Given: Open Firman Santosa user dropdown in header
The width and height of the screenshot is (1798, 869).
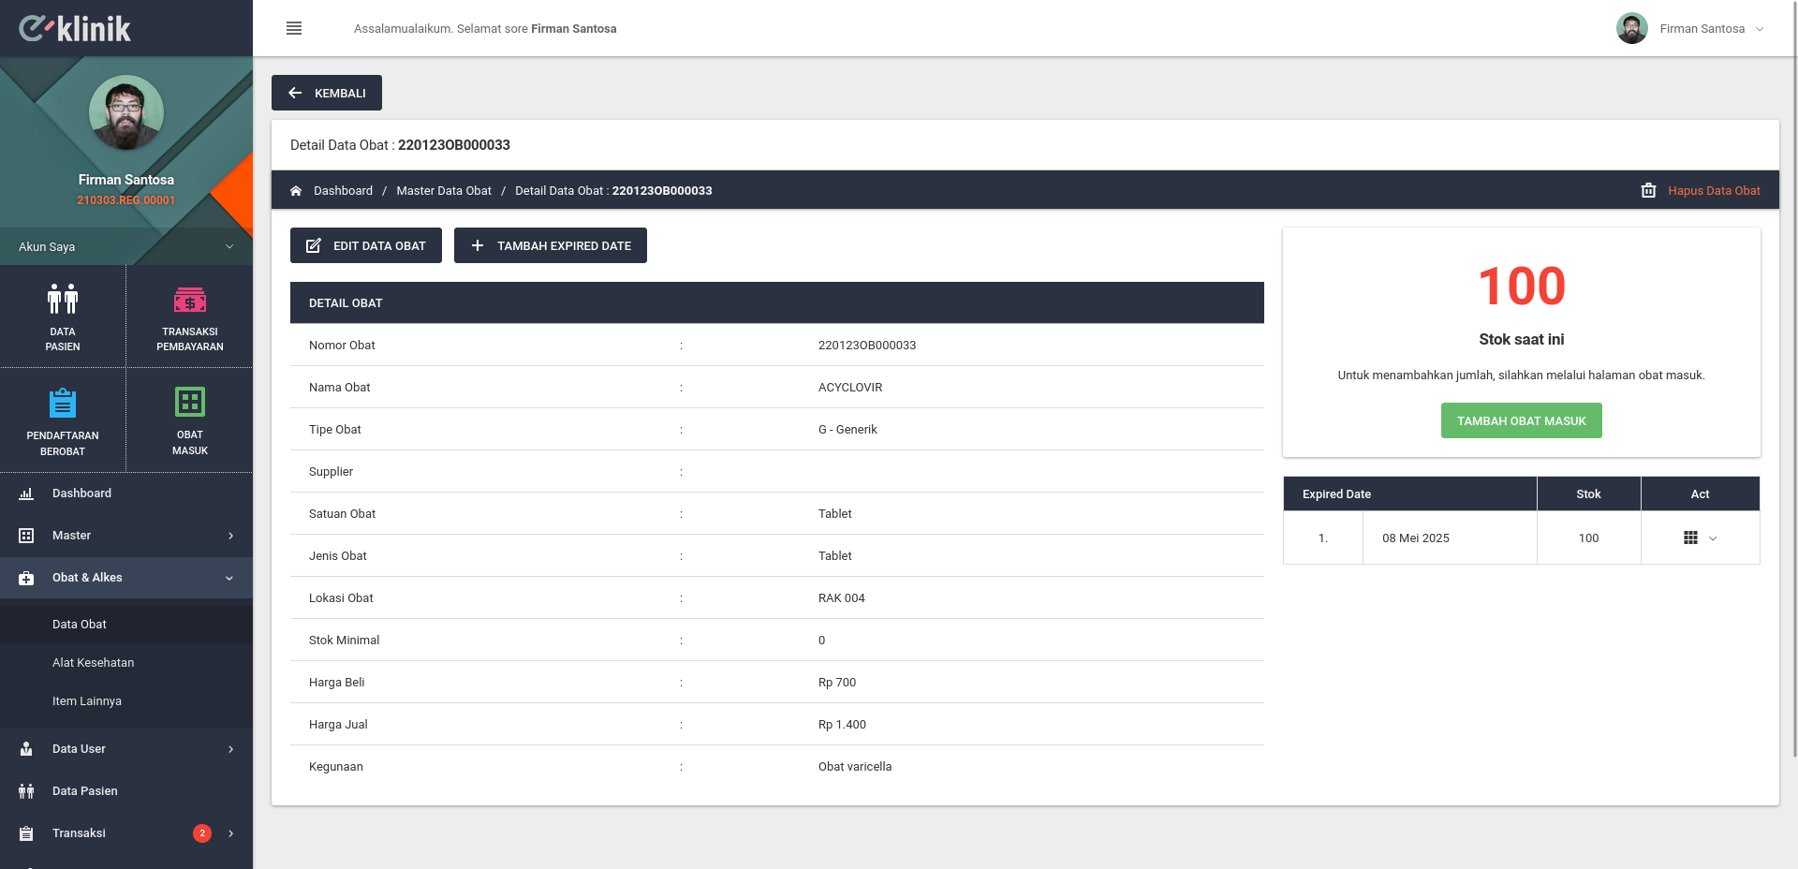Looking at the screenshot, I should (1690, 28).
